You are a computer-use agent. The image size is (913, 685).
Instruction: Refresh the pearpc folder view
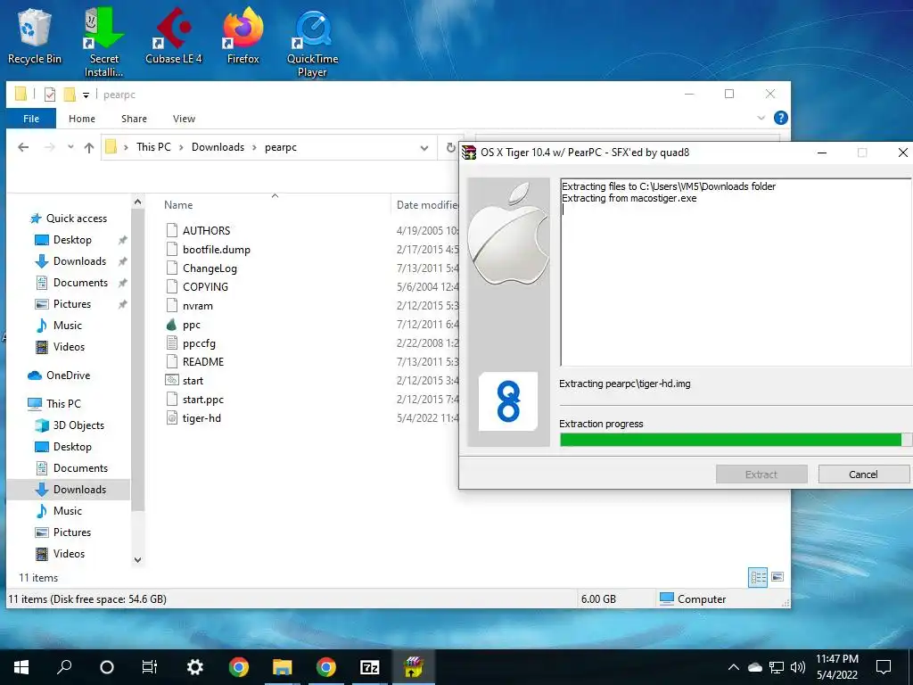(x=450, y=147)
